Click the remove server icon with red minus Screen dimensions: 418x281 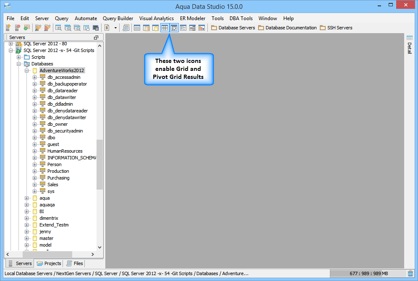17,27
